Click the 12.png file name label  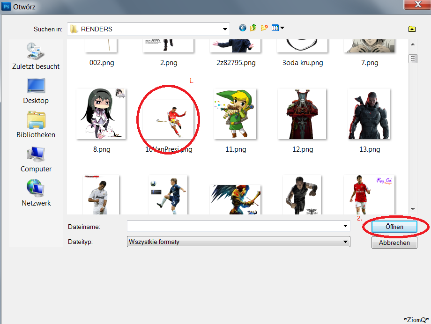[x=303, y=149]
